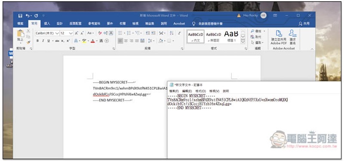Click the 共用 share button
The width and height of the screenshot is (344, 161).
click(304, 24)
